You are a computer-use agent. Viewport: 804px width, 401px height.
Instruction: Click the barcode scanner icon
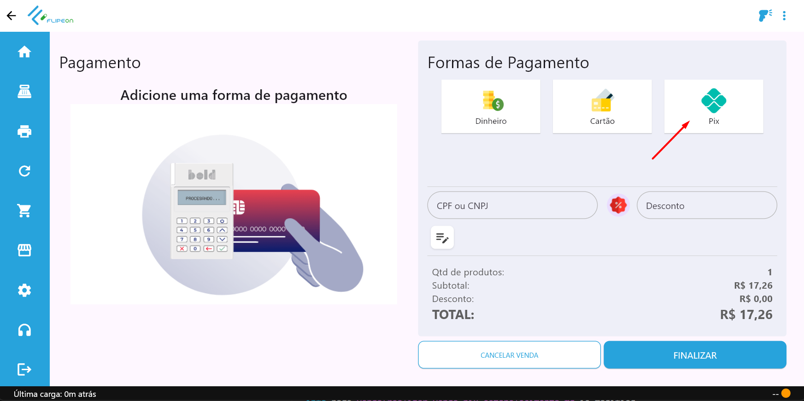pos(765,16)
